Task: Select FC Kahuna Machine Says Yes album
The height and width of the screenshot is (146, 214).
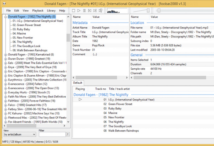Action: coord(34,113)
